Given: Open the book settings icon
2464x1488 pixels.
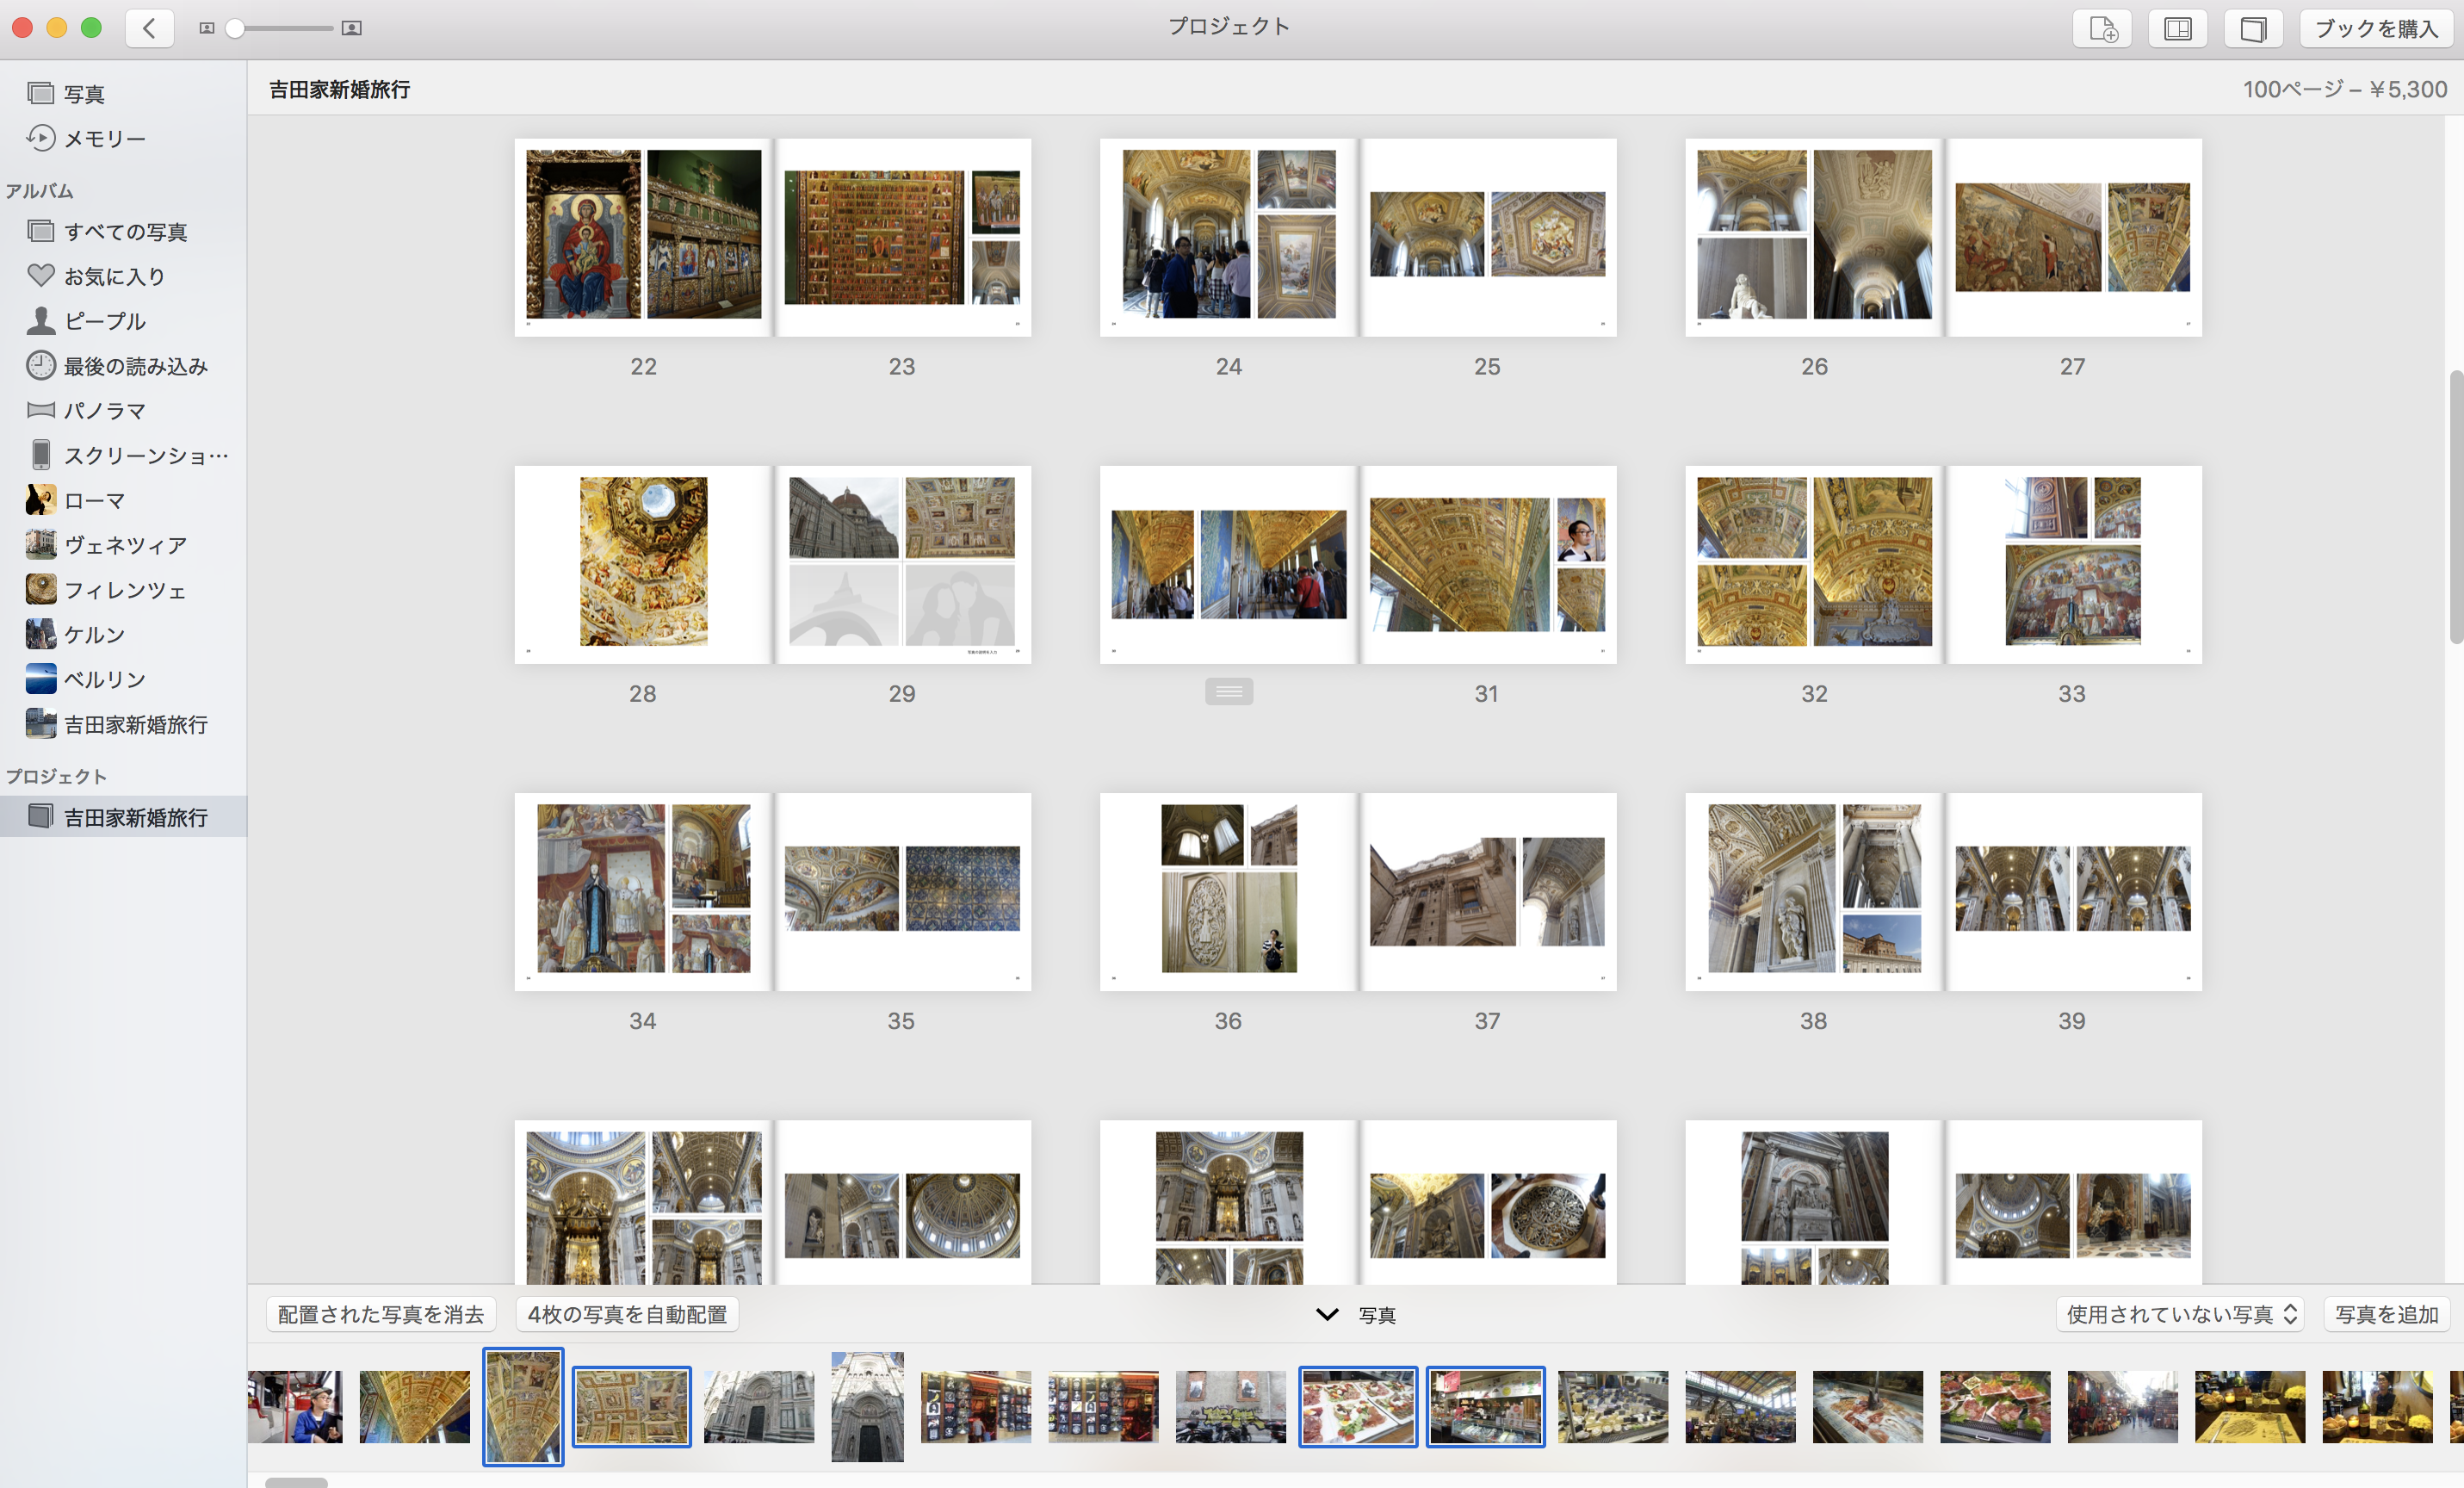Looking at the screenshot, I should [2253, 28].
